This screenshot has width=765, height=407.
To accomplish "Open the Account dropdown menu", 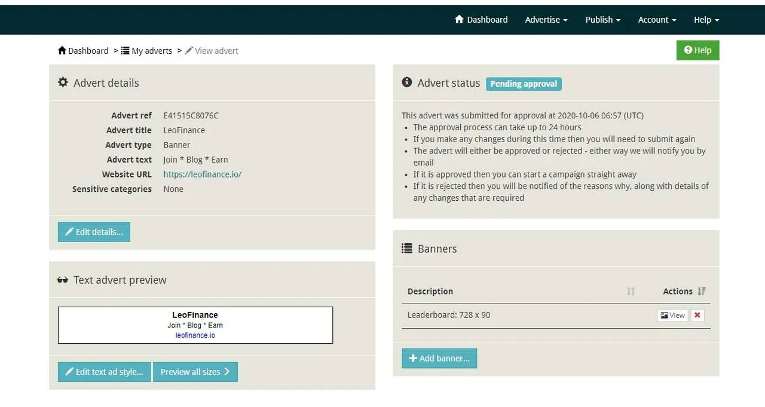I will point(657,20).
